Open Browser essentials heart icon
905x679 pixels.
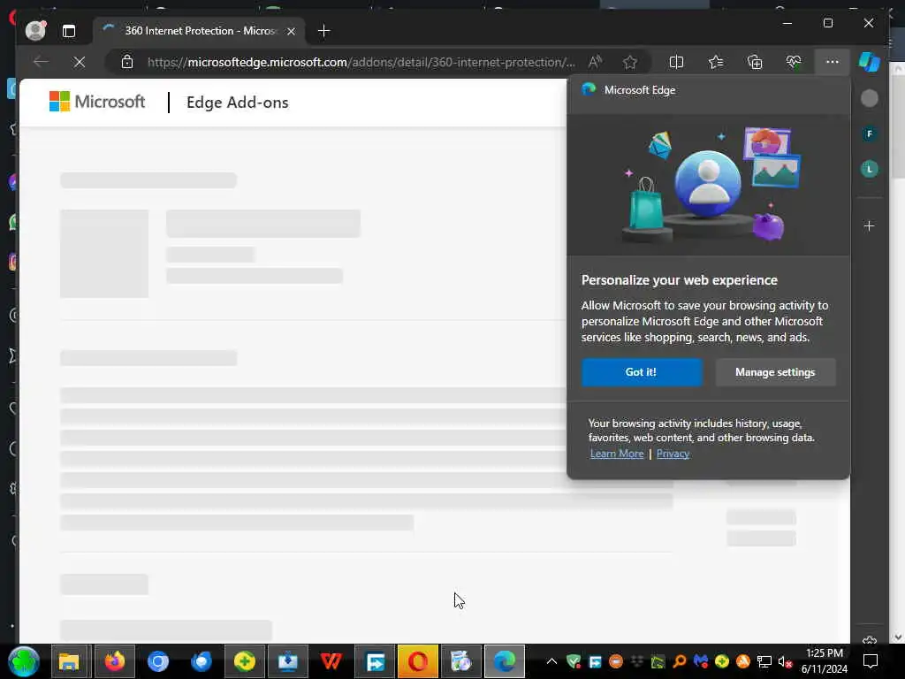(x=794, y=62)
